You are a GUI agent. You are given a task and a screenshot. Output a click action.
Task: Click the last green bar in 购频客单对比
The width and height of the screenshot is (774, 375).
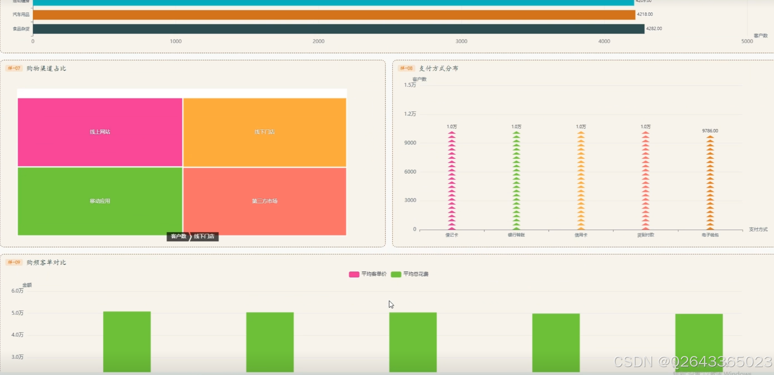699,343
